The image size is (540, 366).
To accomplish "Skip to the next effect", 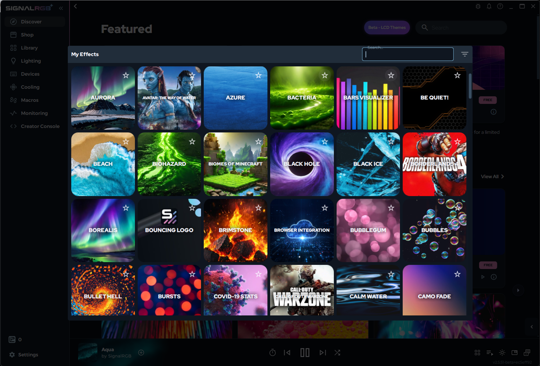I will (x=322, y=353).
